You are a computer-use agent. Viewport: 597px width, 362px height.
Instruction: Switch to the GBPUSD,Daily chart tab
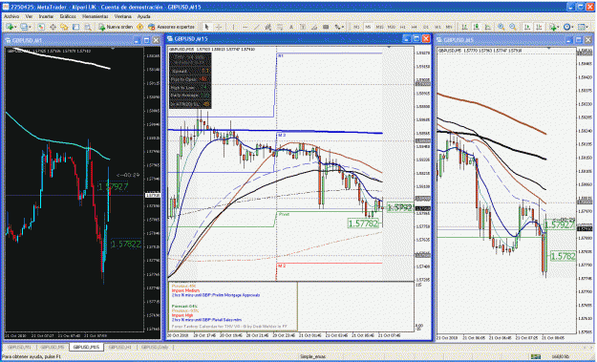pos(155,347)
